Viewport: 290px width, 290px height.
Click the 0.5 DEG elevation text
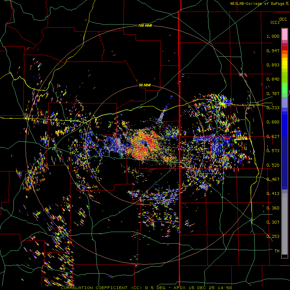pos(155,288)
